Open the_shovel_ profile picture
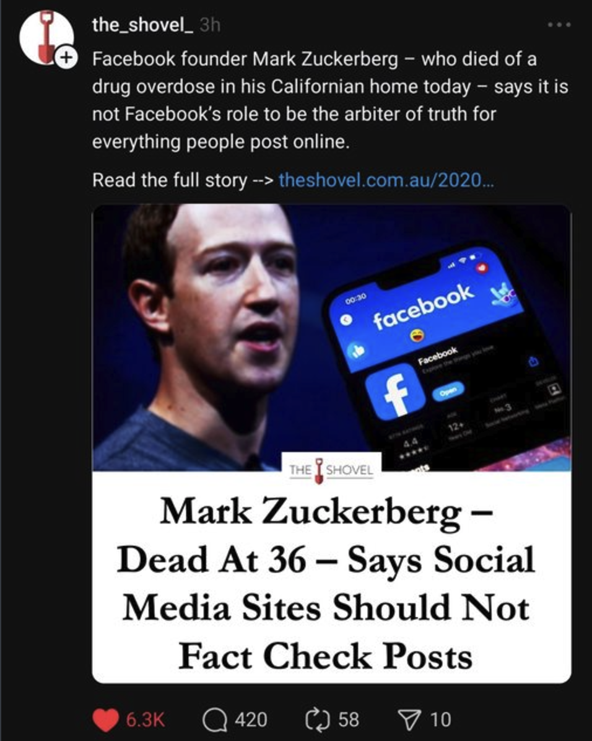The width and height of the screenshot is (592, 741). (45, 38)
